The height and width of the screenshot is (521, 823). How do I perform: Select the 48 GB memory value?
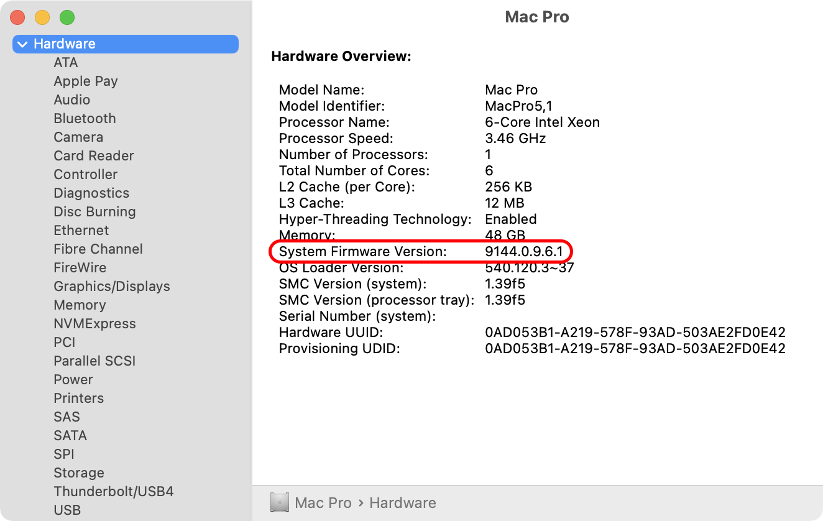[x=505, y=235]
